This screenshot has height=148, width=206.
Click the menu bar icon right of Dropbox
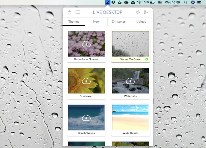click(119, 2)
